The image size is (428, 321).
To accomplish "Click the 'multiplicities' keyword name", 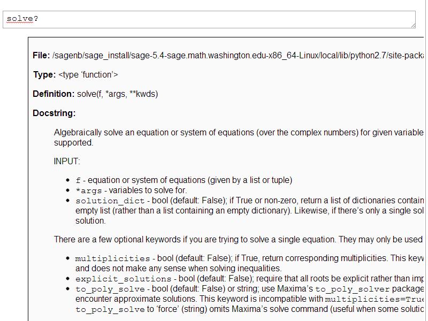I will (112, 258).
